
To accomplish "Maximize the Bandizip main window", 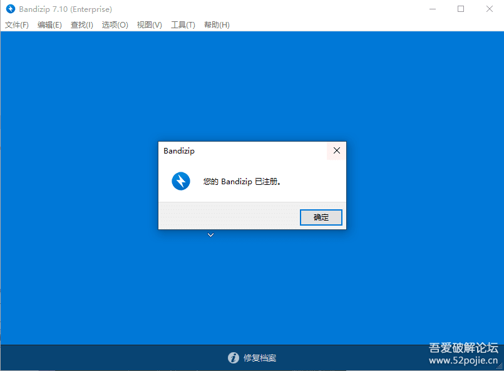I will (461, 9).
